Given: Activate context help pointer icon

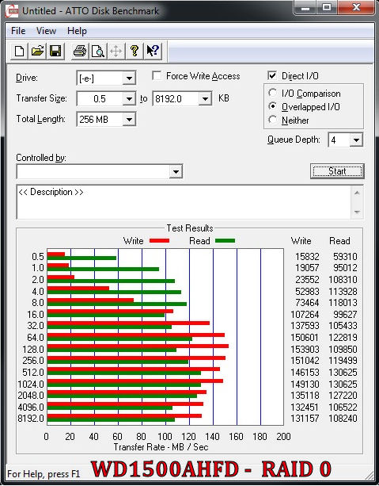Looking at the screenshot, I should (x=153, y=52).
